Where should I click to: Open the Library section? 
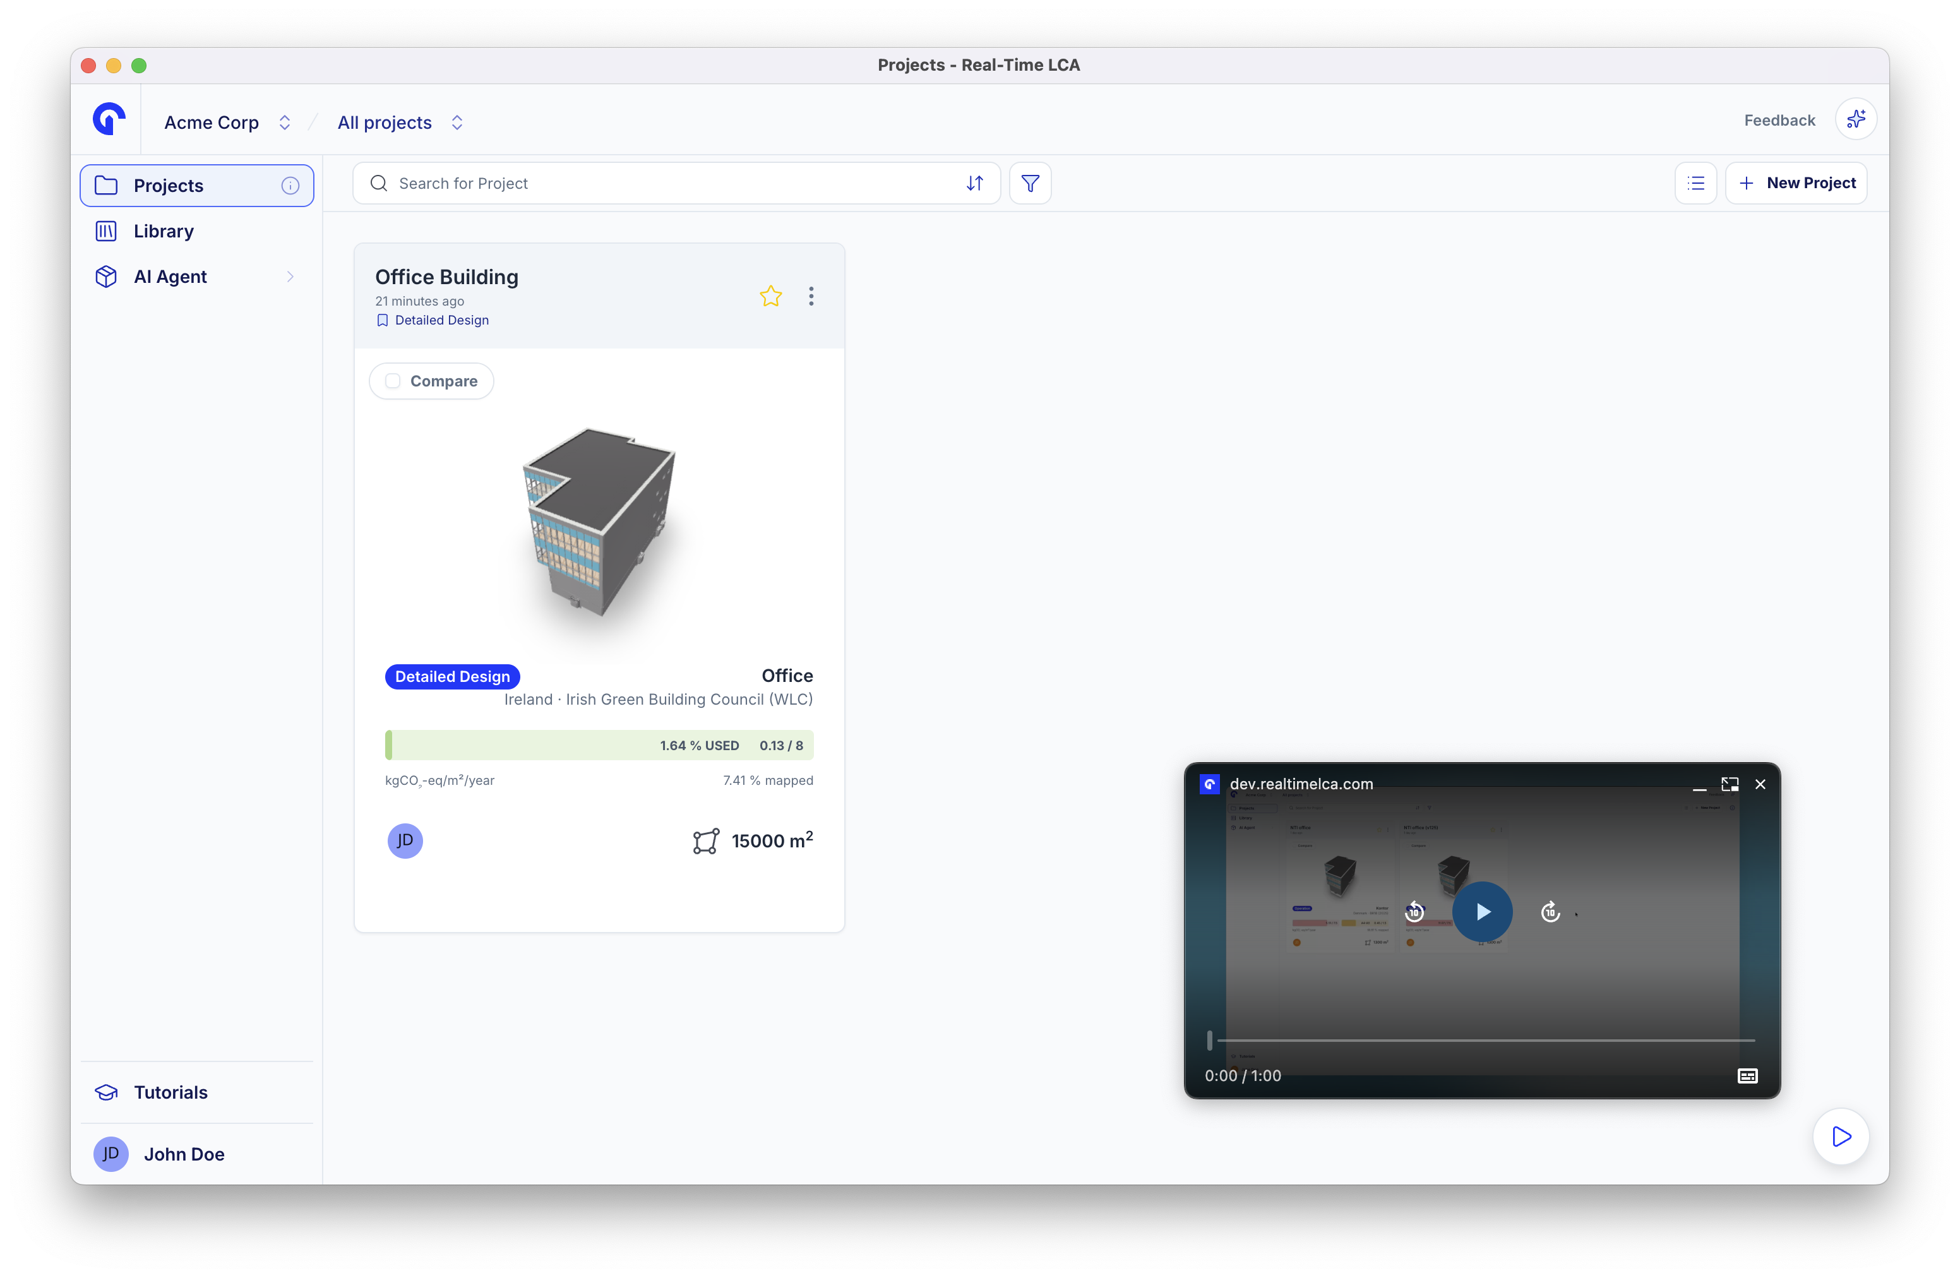[197, 231]
